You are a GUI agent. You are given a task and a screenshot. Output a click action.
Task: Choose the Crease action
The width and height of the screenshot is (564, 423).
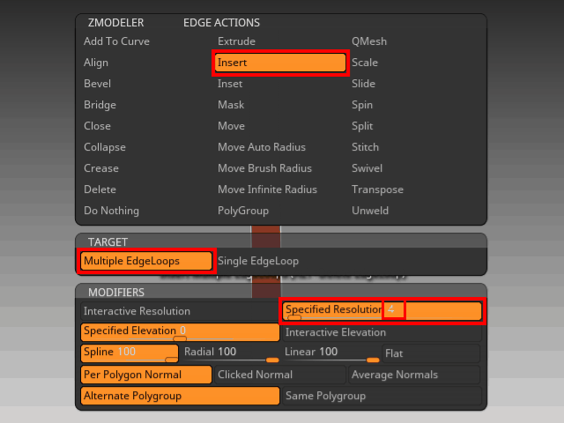(100, 168)
